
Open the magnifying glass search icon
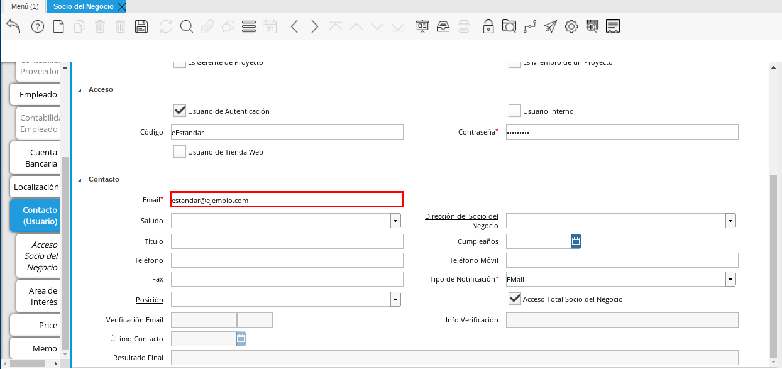pos(186,26)
